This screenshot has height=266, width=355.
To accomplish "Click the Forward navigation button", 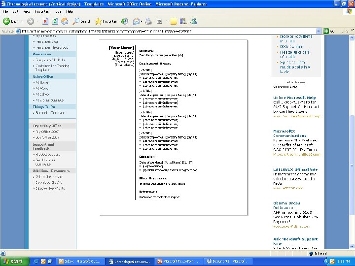I will [x=31, y=21].
